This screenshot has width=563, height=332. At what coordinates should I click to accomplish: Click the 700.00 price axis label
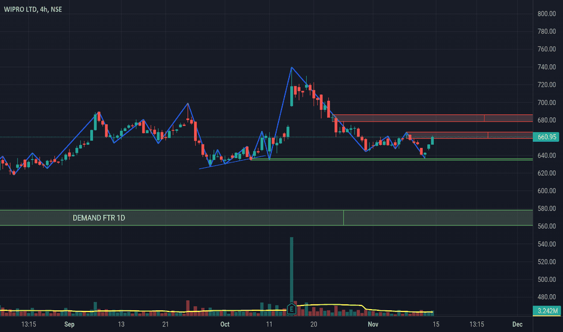tap(547, 102)
